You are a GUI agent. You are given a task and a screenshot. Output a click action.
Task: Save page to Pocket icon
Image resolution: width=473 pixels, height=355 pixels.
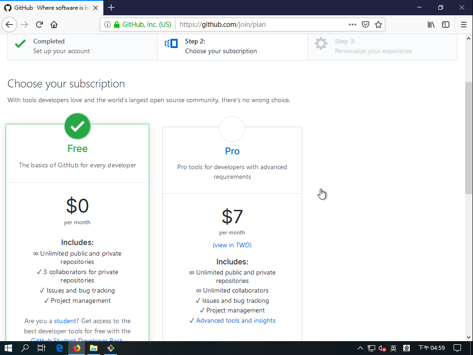pyautogui.click(x=365, y=24)
